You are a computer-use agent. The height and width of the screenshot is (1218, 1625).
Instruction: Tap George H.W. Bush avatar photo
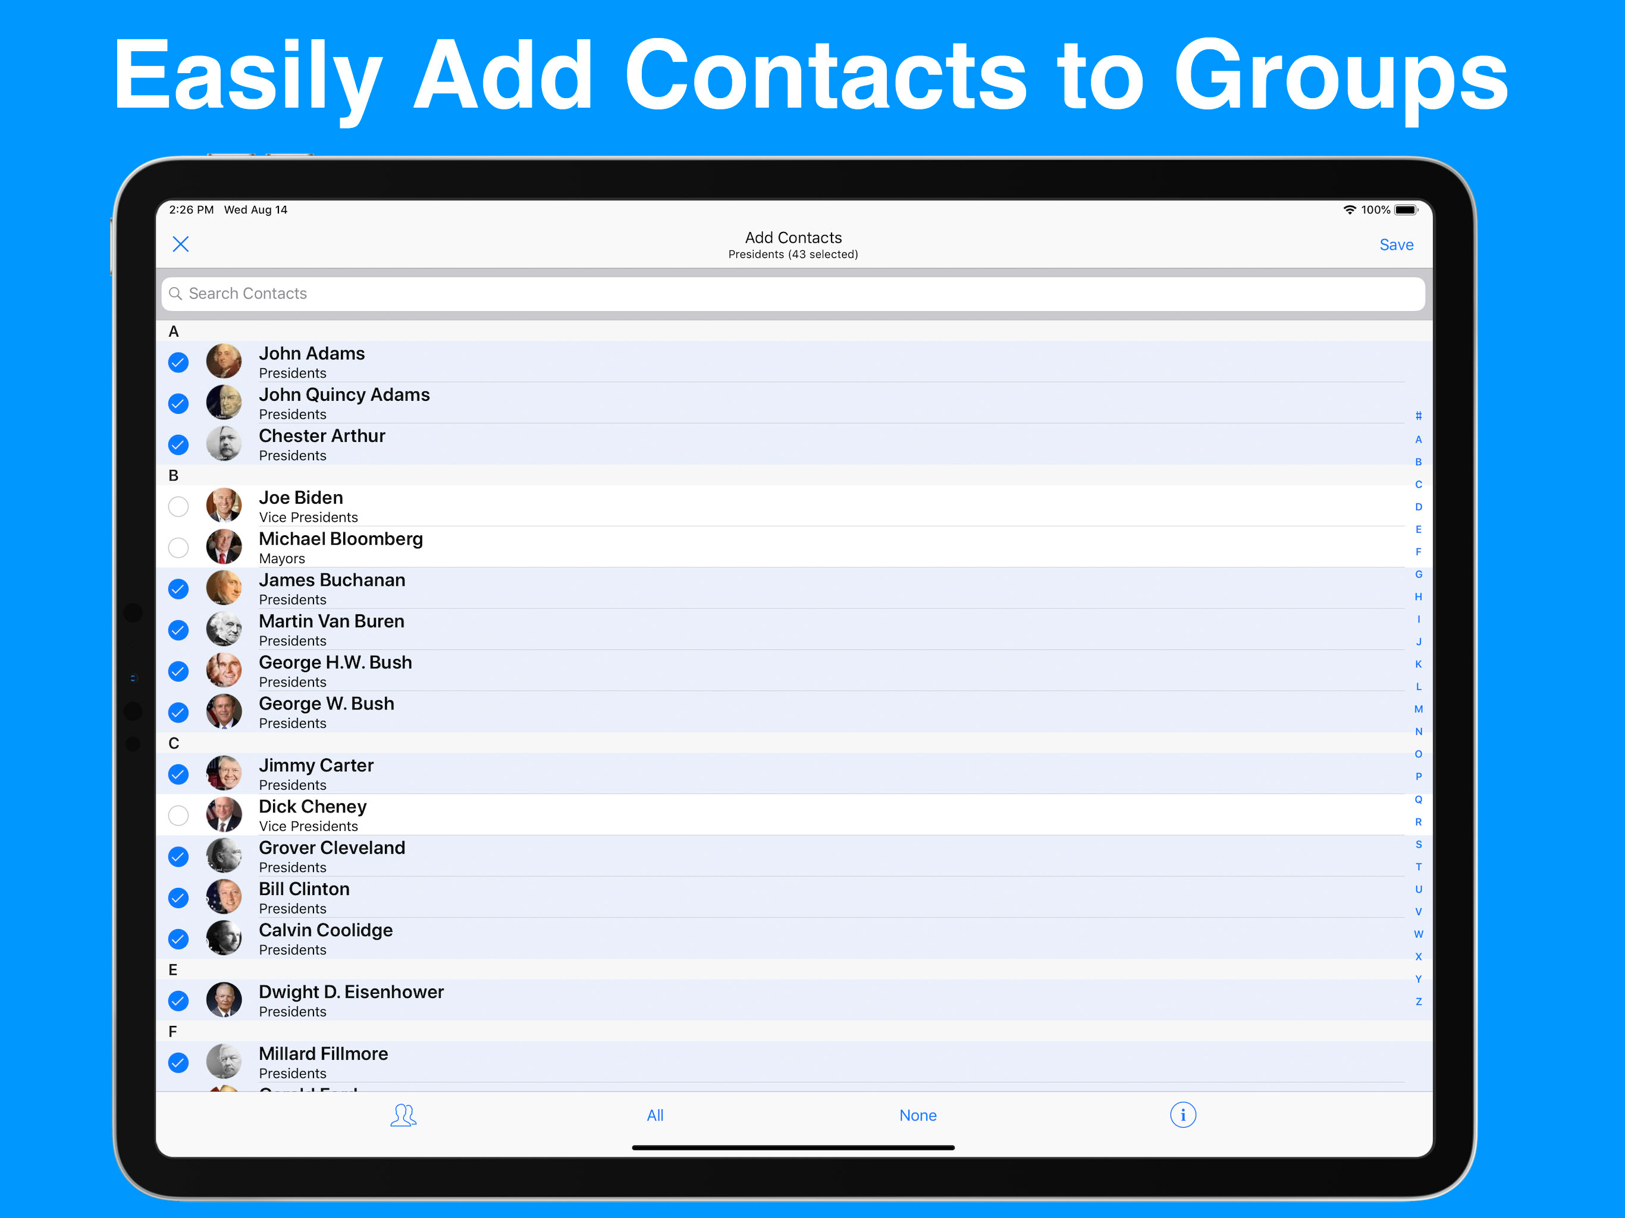pos(224,669)
